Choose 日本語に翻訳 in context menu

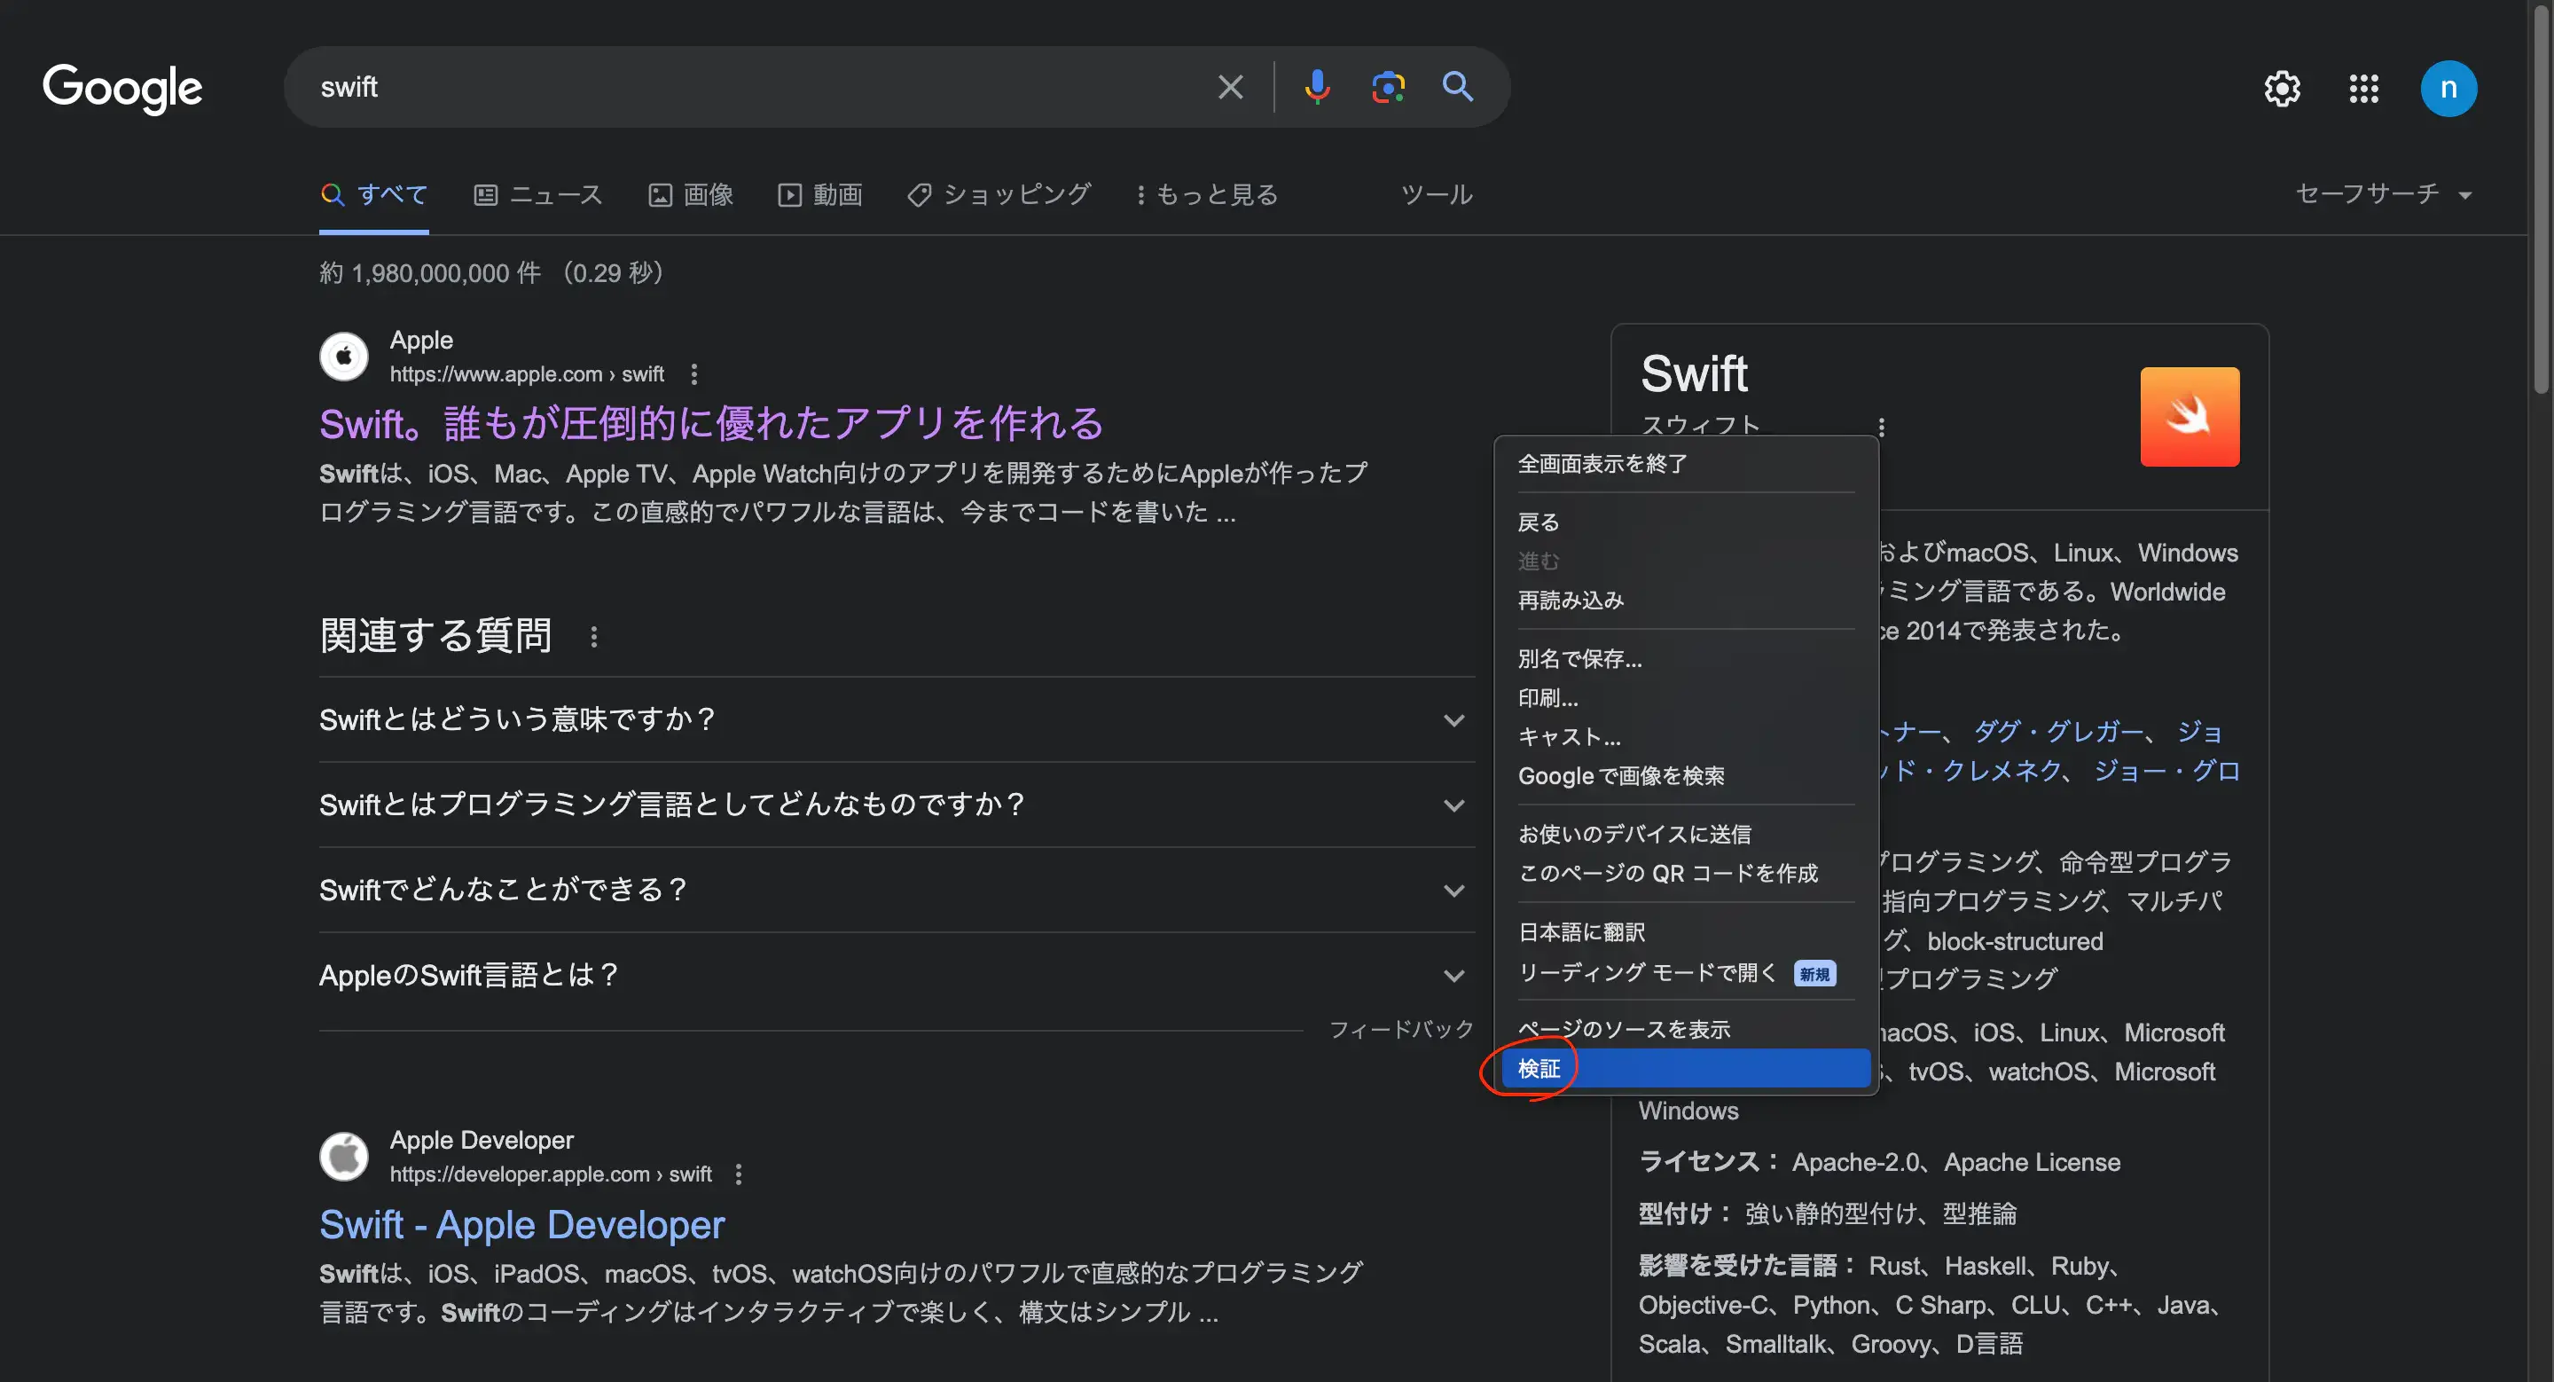[1686, 933]
